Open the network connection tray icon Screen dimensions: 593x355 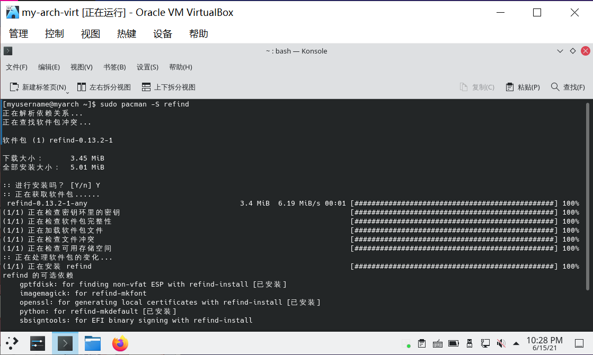tap(485, 343)
